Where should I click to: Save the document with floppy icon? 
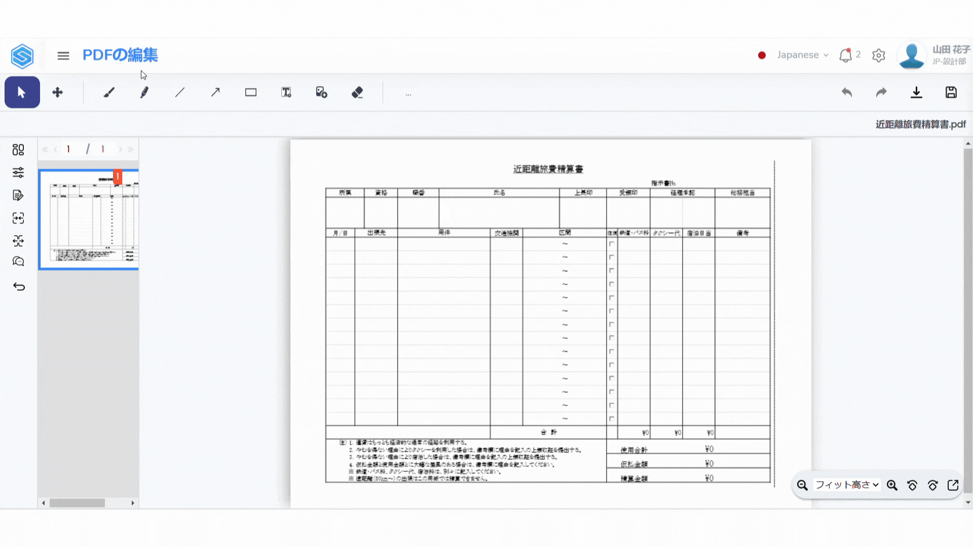[x=951, y=92]
